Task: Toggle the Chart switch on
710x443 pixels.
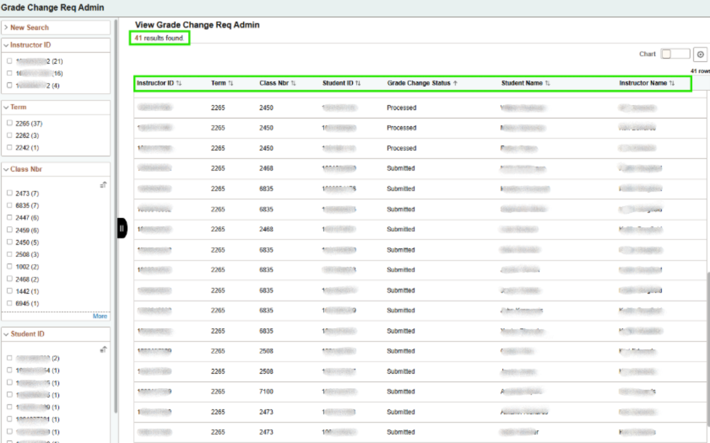Action: tap(675, 54)
